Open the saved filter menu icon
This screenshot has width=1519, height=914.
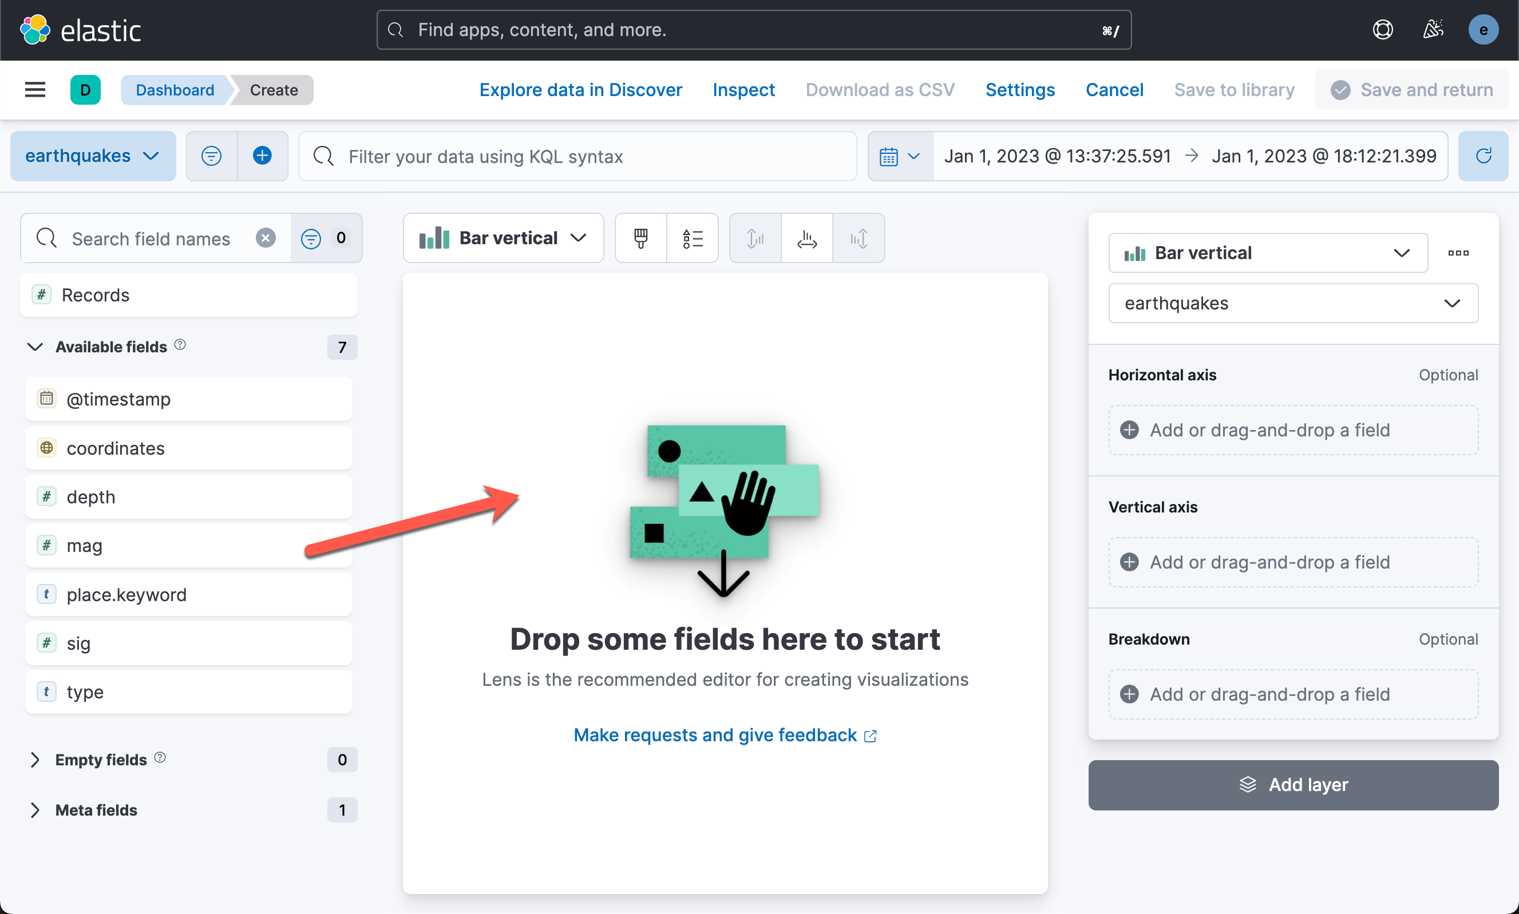pos(211,156)
